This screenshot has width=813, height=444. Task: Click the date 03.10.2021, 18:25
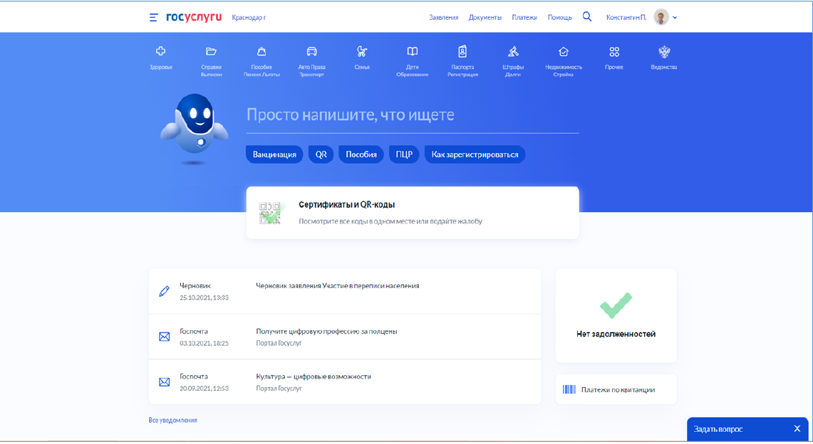(x=204, y=343)
